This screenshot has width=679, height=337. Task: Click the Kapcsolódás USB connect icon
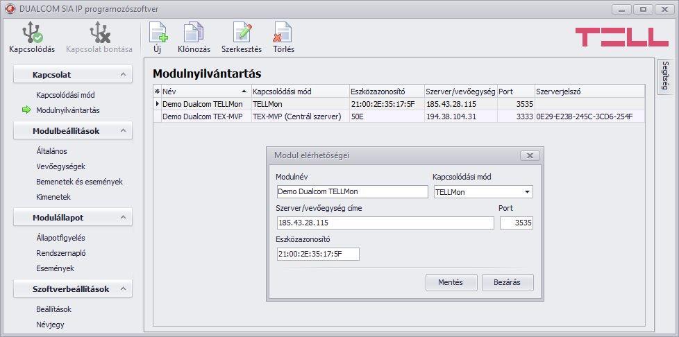32,33
